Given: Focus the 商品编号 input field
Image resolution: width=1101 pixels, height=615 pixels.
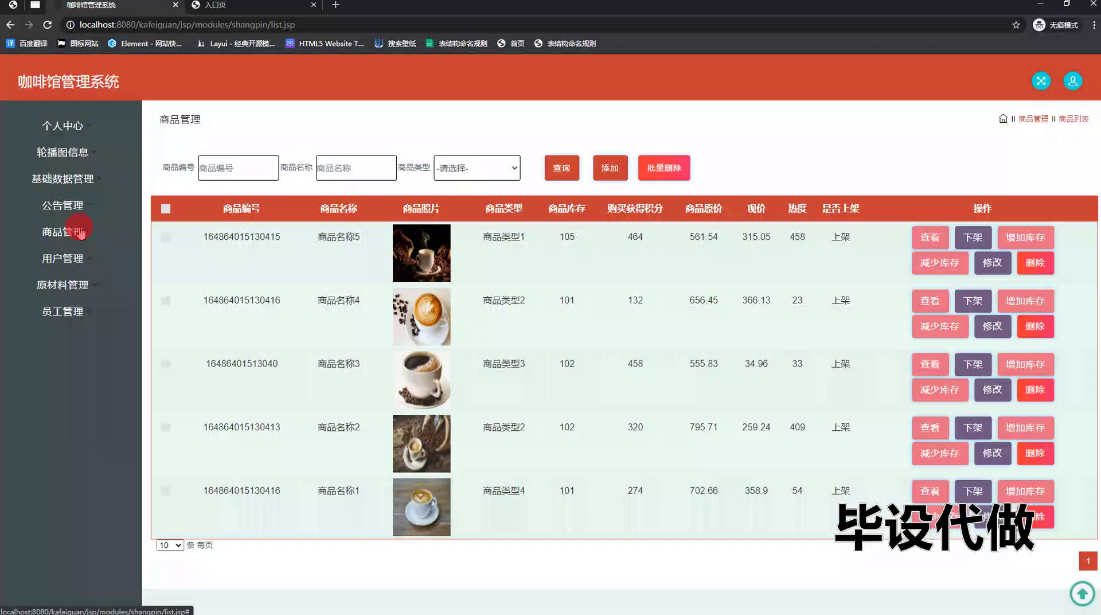Looking at the screenshot, I should (239, 168).
